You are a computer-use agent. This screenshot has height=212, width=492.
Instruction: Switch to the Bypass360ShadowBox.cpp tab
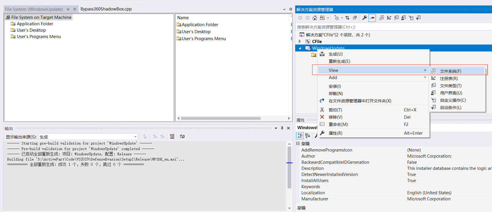[106, 9]
